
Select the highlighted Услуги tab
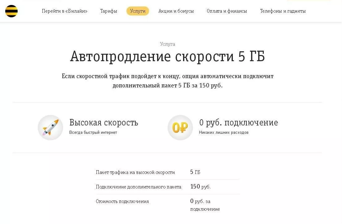(x=138, y=11)
